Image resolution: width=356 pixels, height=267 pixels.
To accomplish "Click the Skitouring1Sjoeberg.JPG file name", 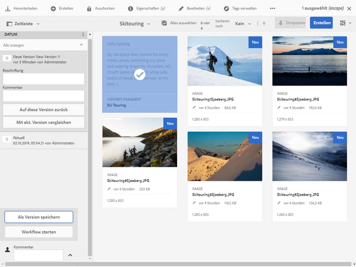I will point(213,99).
